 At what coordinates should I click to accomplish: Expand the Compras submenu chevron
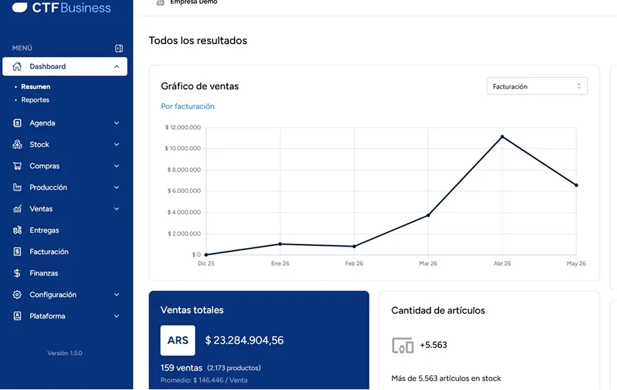click(117, 166)
